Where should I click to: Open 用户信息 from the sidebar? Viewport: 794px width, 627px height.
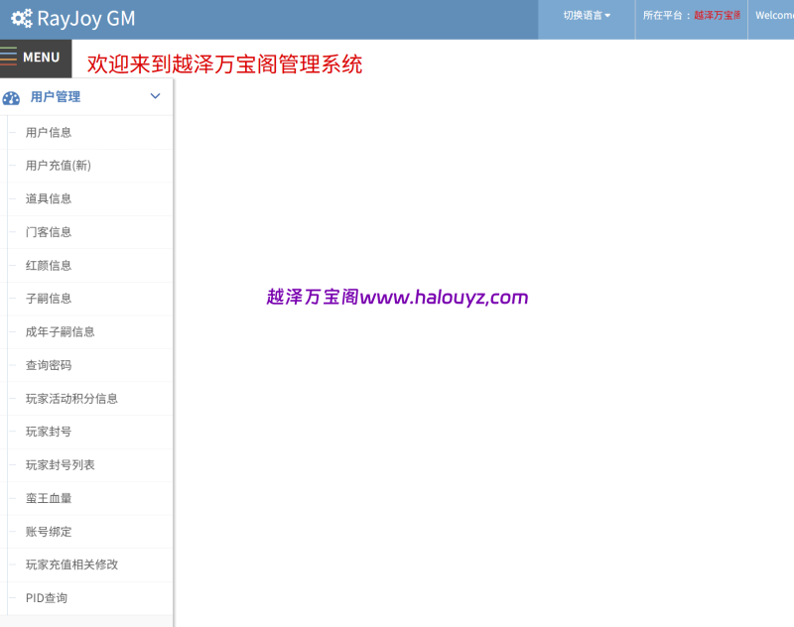[x=49, y=132]
